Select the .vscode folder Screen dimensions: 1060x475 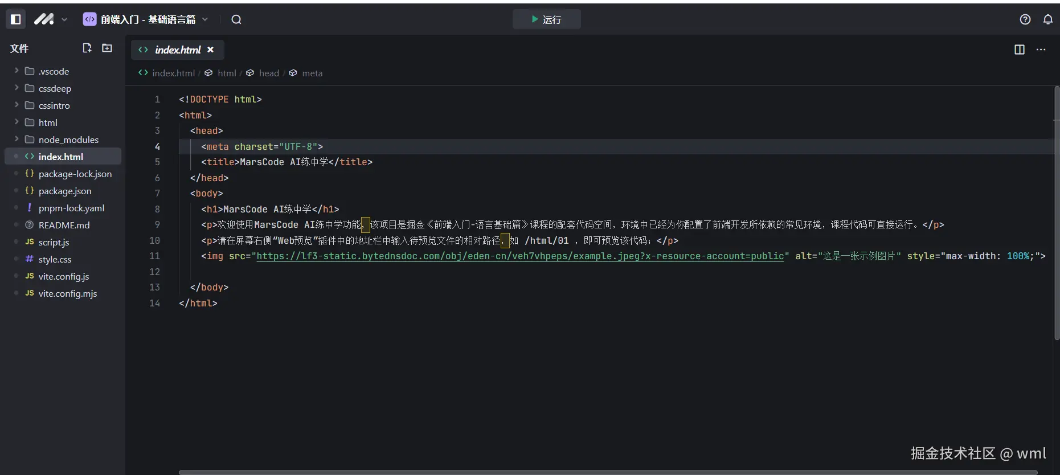click(63, 71)
